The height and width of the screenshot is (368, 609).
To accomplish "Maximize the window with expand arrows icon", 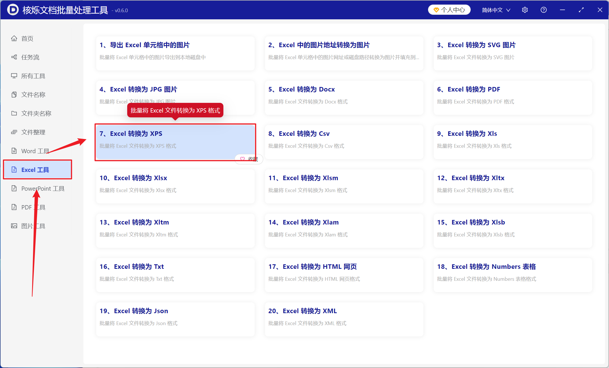I will (581, 10).
